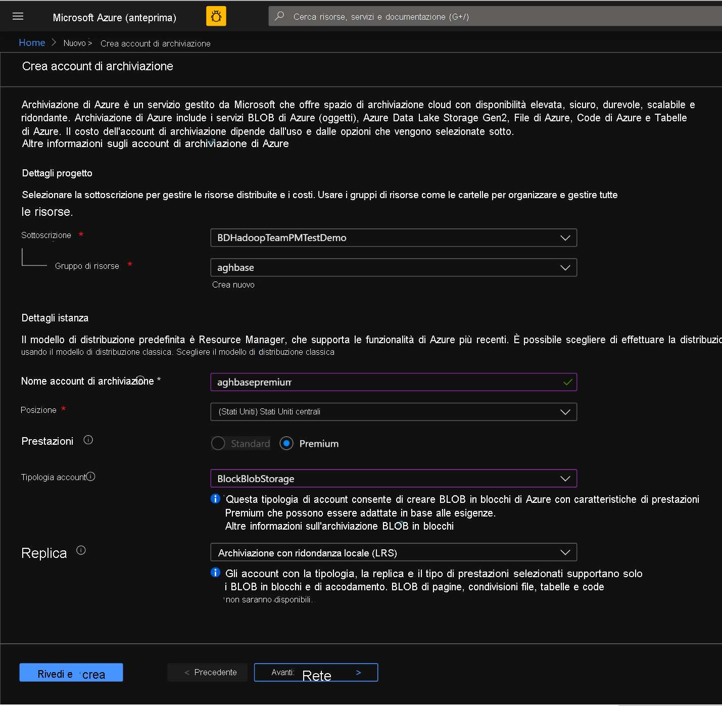The height and width of the screenshot is (706, 722).
Task: Click Crea account di archiviazione breadcrumb
Action: pyautogui.click(x=156, y=43)
